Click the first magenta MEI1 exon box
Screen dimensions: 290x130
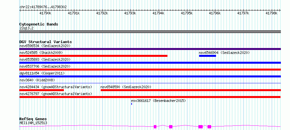click(x=155, y=127)
